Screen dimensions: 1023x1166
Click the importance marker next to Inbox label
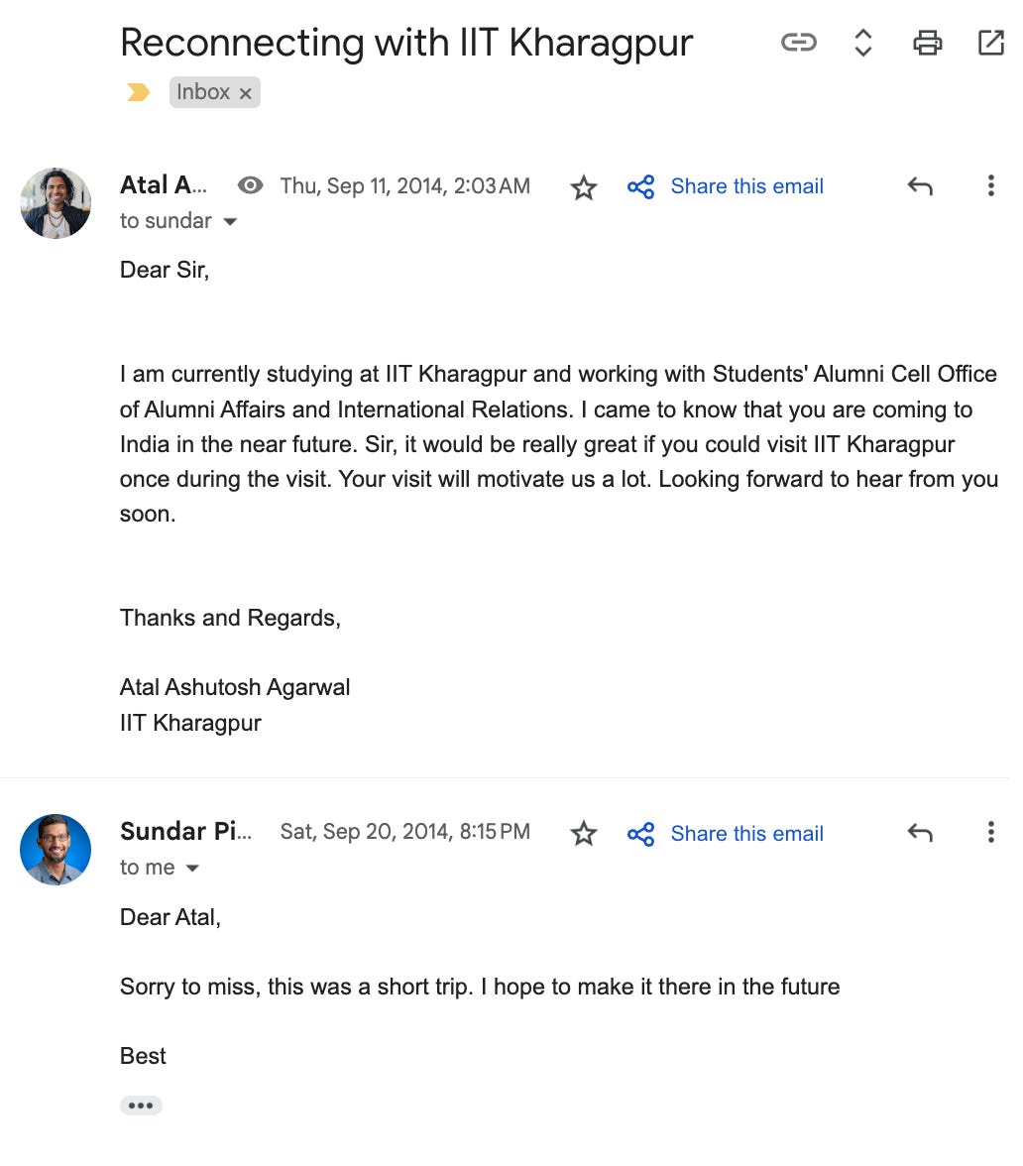(138, 91)
